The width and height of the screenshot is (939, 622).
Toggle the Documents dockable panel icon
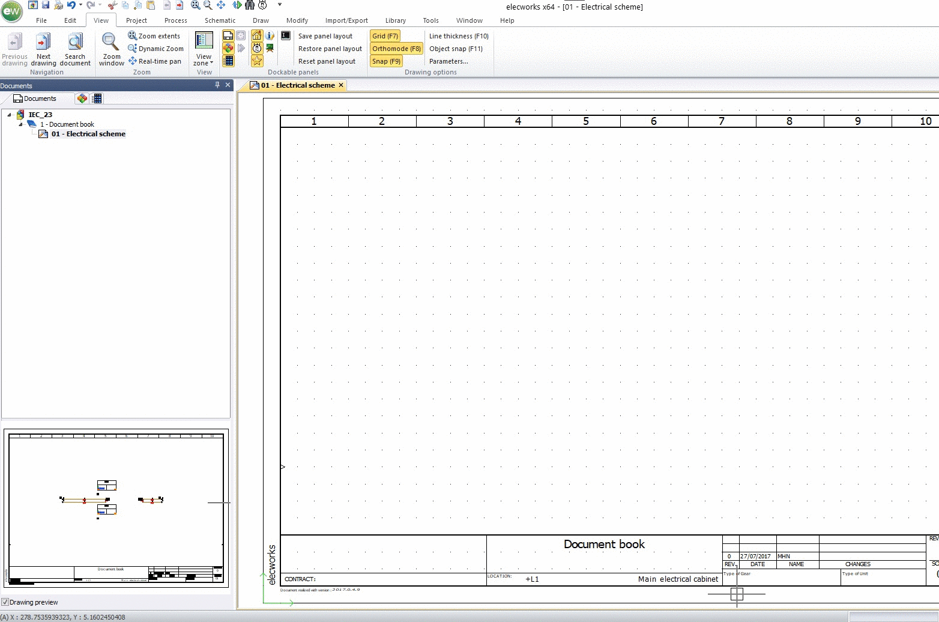[228, 36]
